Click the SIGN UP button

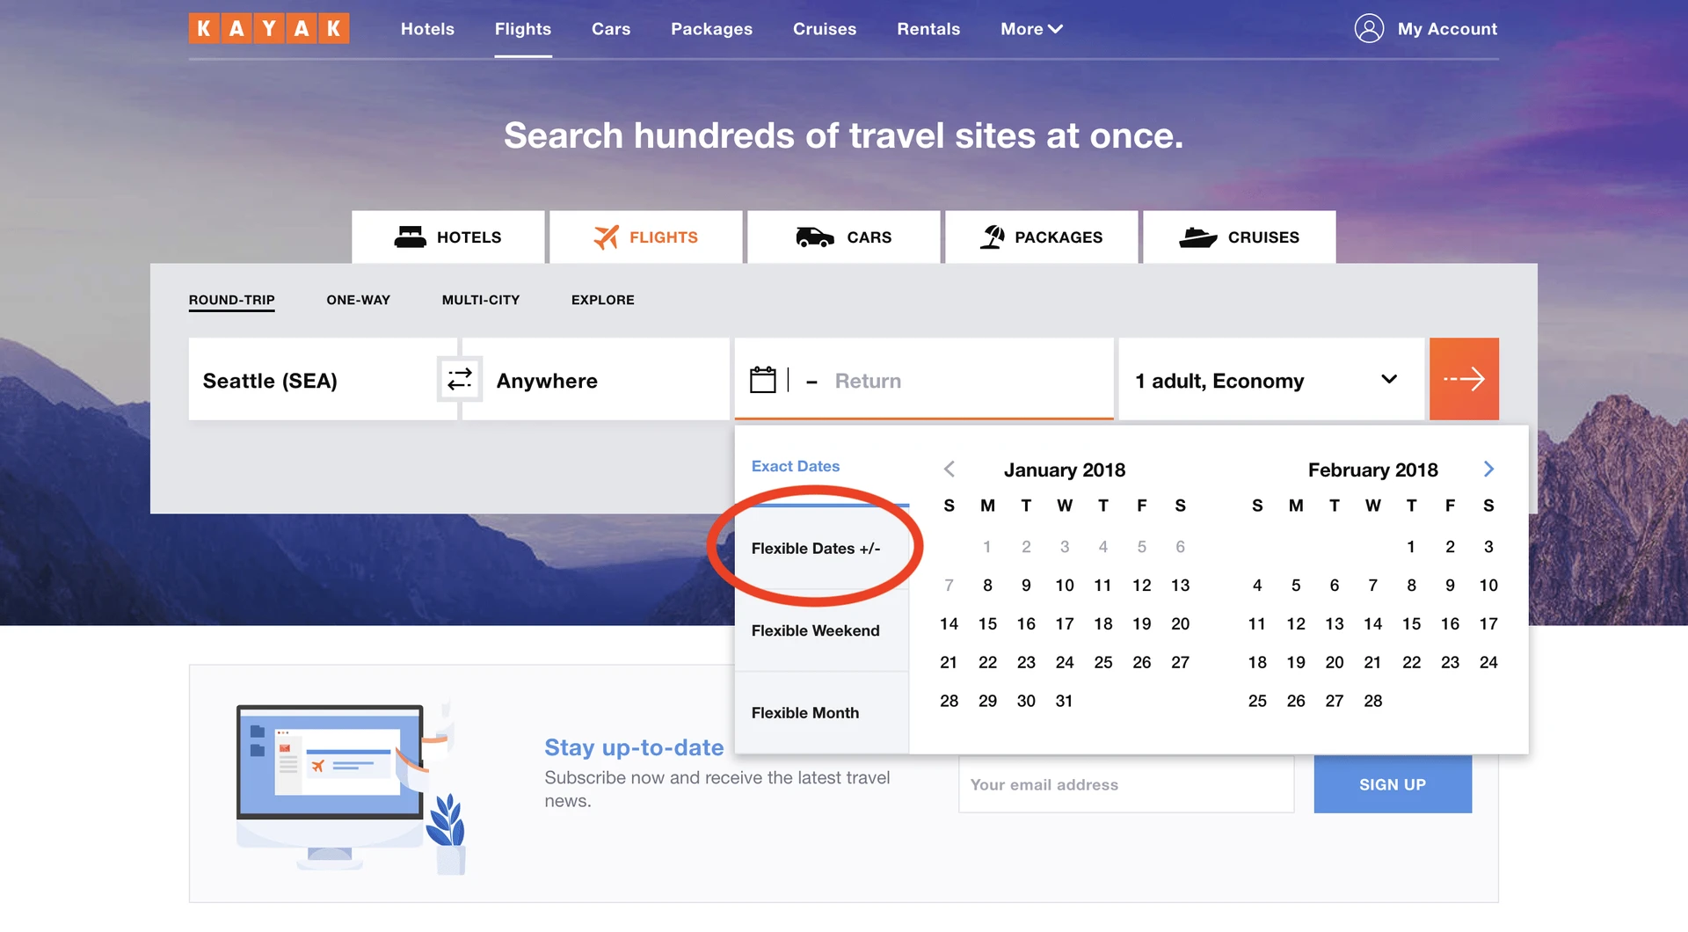[x=1392, y=784]
